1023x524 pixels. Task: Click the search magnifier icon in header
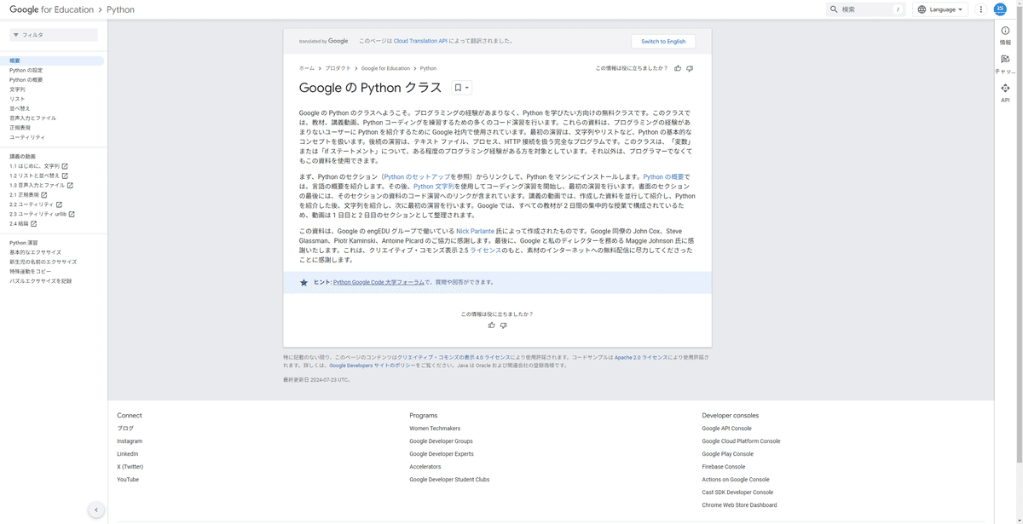click(x=834, y=9)
